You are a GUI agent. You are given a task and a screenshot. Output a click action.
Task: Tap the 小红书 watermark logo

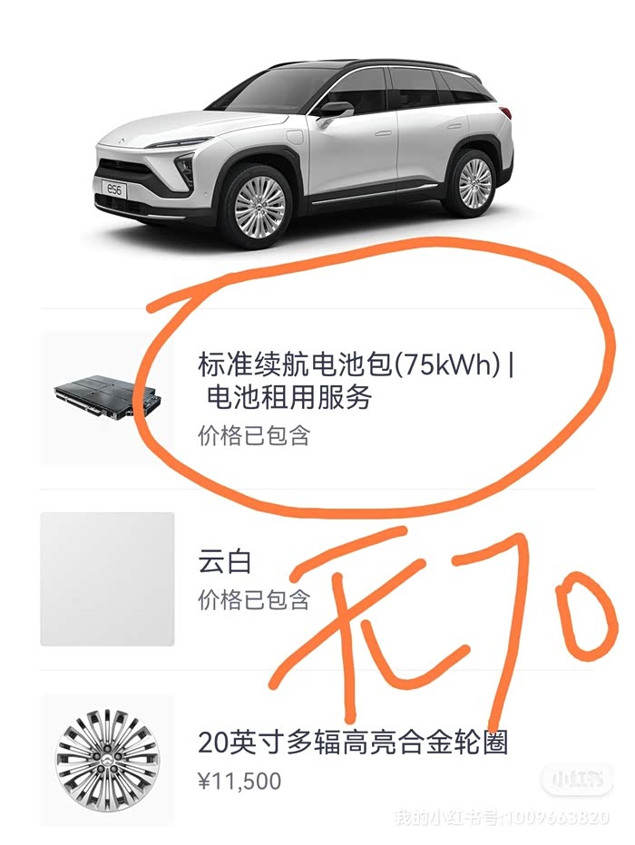577,779
